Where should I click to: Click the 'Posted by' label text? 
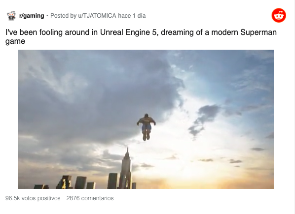pyautogui.click(x=64, y=16)
